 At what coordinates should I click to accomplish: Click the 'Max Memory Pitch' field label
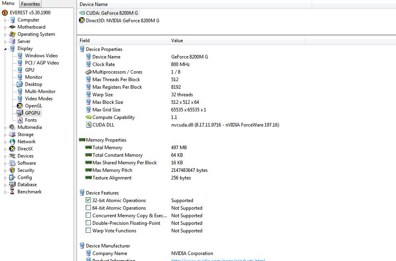coord(112,170)
